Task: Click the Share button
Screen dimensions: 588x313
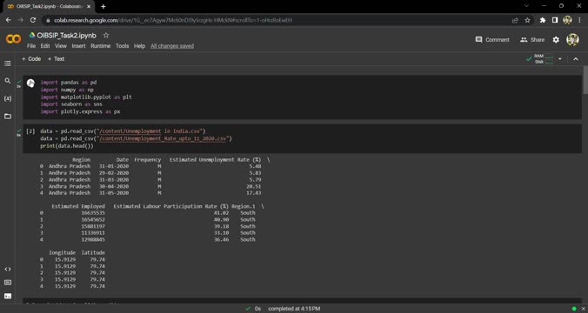Action: tap(532, 40)
